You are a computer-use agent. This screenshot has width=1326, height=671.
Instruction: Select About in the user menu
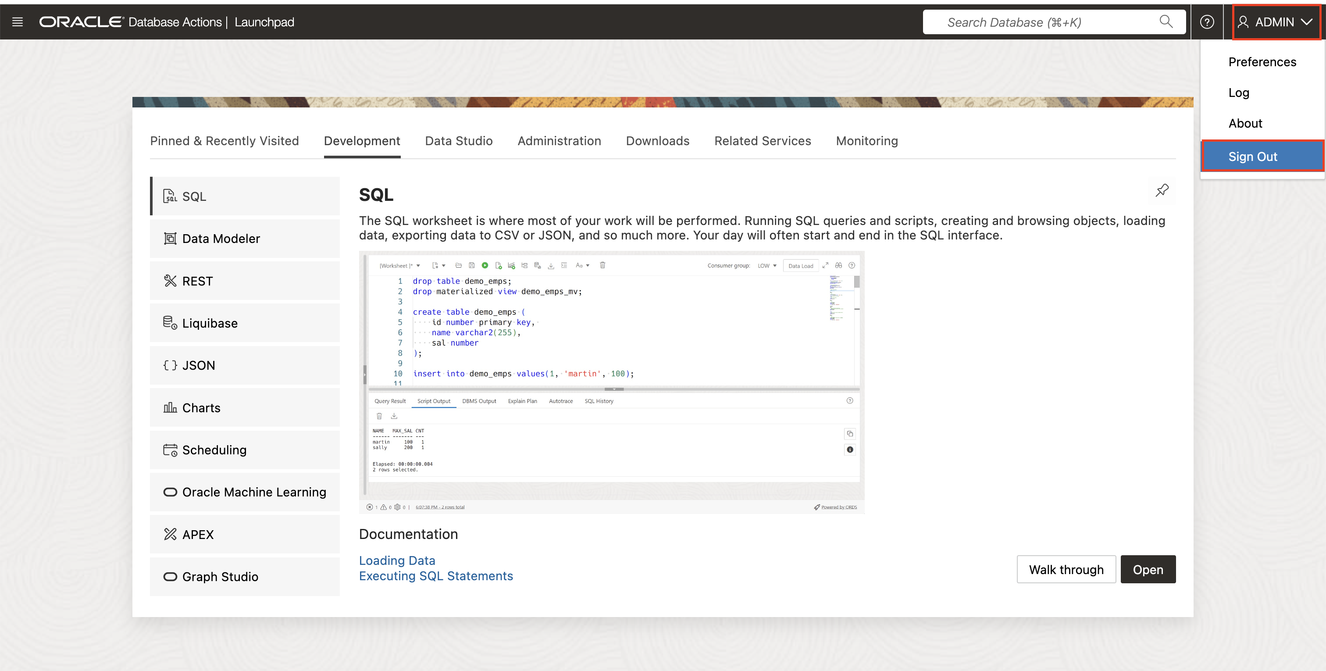click(x=1262, y=124)
